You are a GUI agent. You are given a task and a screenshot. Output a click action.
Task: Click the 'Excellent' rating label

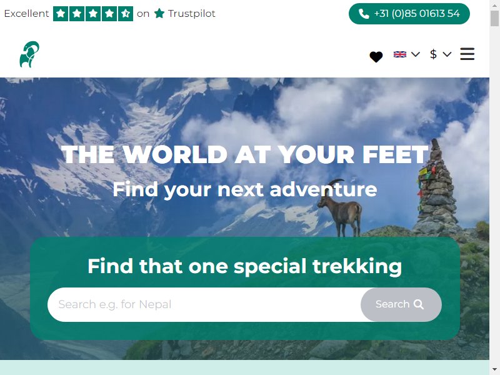26,13
